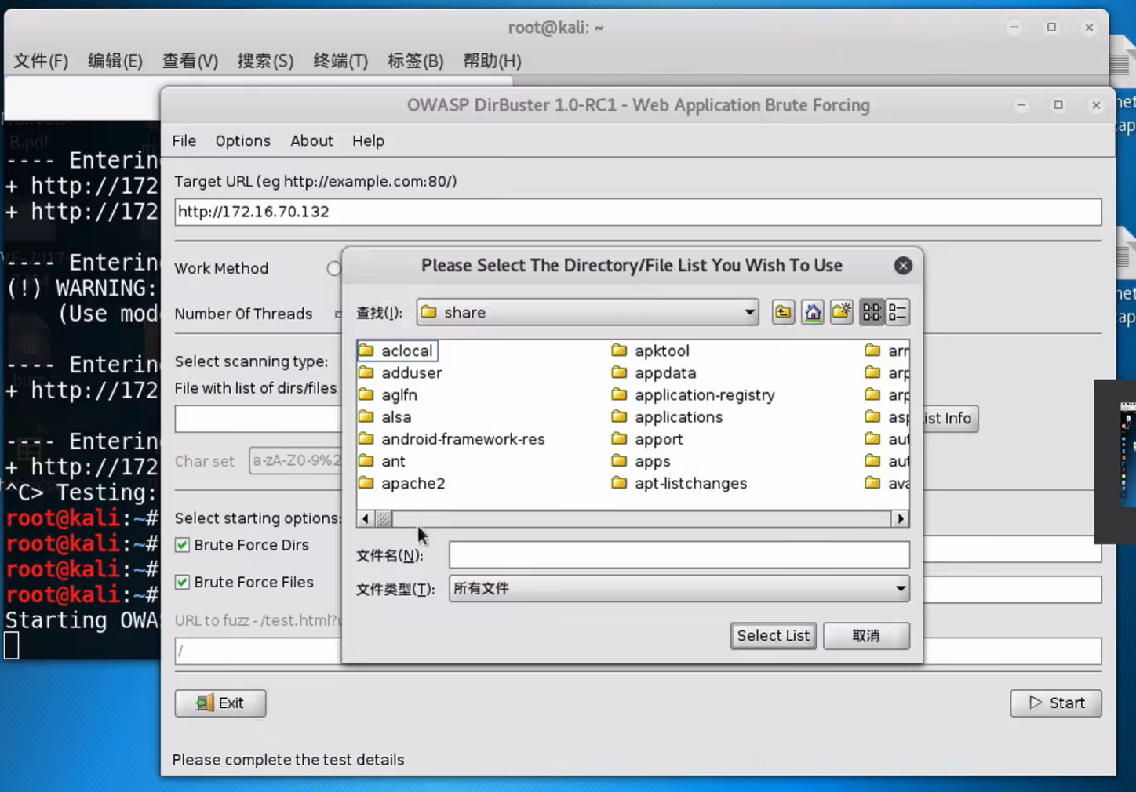The width and height of the screenshot is (1136, 792).
Task: Switch to details view icon
Action: 898,312
